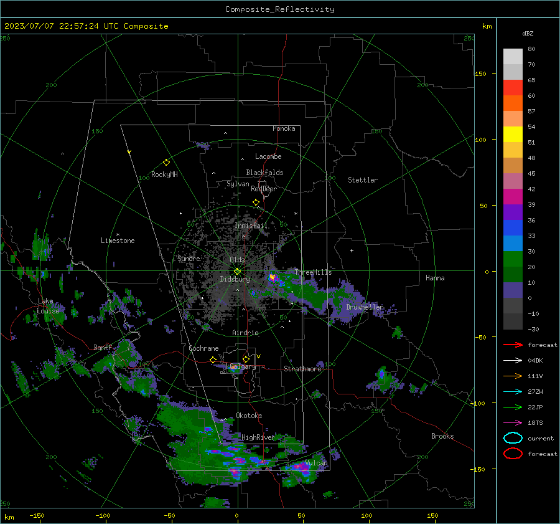Click the Stettler city label
This screenshot has width=560, height=524.
363,180
